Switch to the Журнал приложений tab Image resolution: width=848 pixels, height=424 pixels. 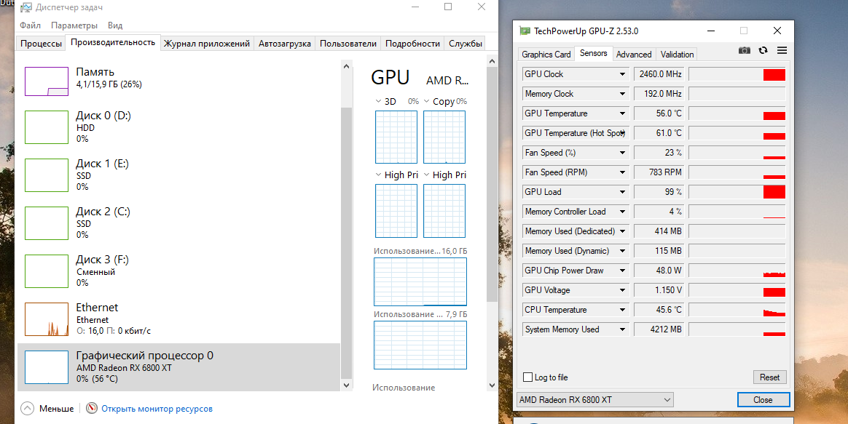click(x=207, y=44)
